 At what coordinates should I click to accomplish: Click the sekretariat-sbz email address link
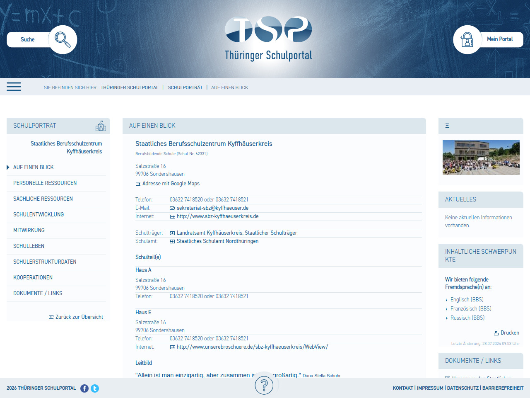(212, 208)
